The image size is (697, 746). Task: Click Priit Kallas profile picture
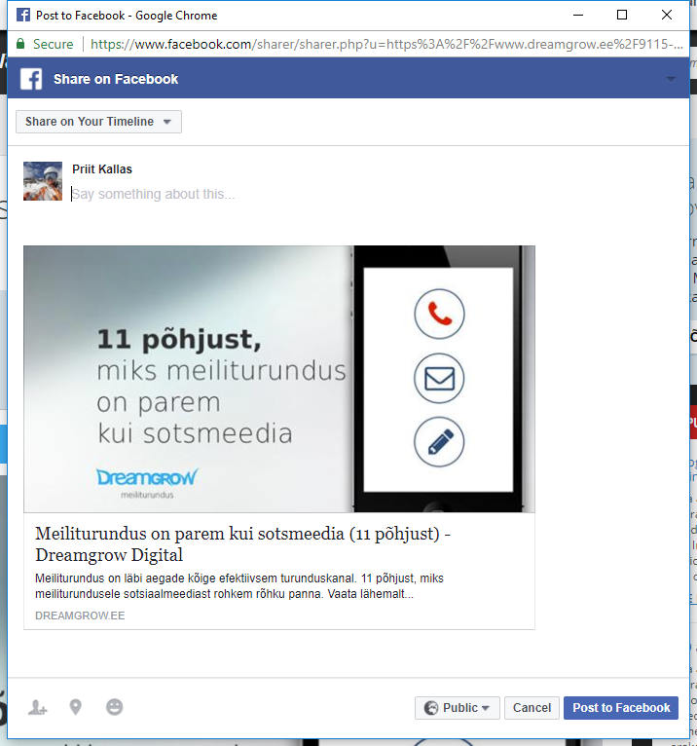[x=43, y=181]
